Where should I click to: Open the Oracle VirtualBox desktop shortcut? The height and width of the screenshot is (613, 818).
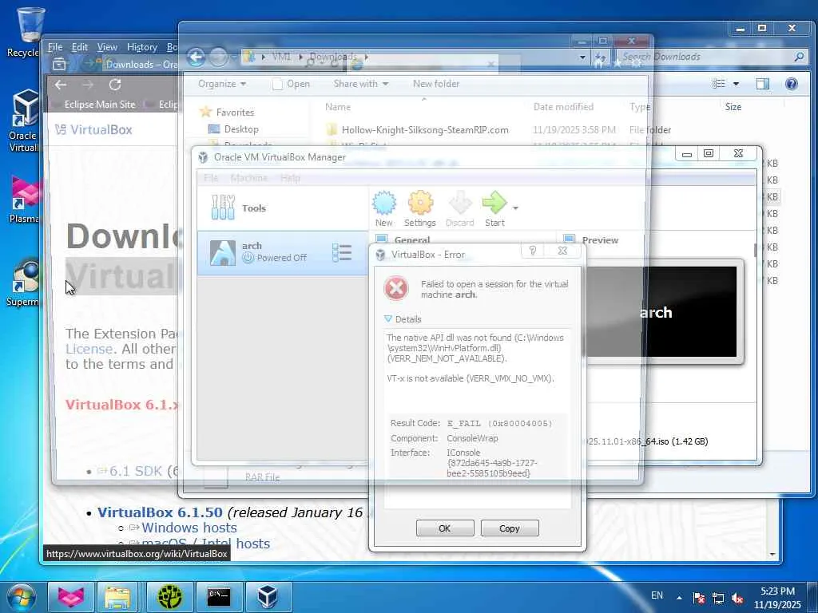pyautogui.click(x=23, y=121)
